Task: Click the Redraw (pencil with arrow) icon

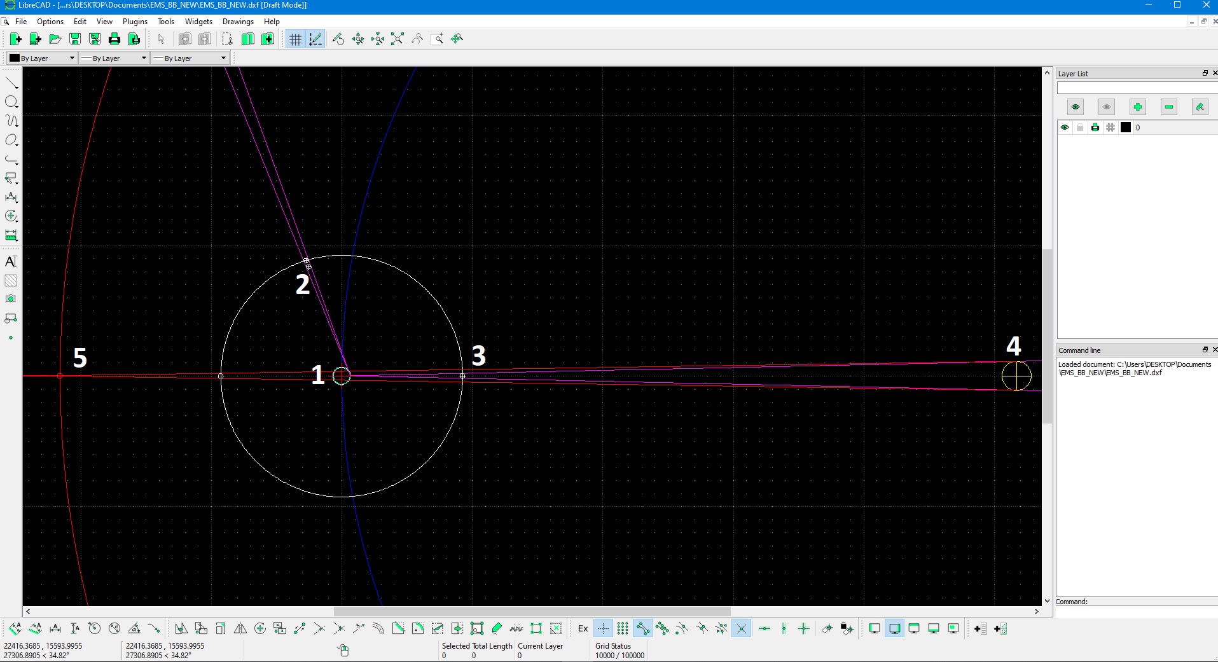Action: (338, 39)
